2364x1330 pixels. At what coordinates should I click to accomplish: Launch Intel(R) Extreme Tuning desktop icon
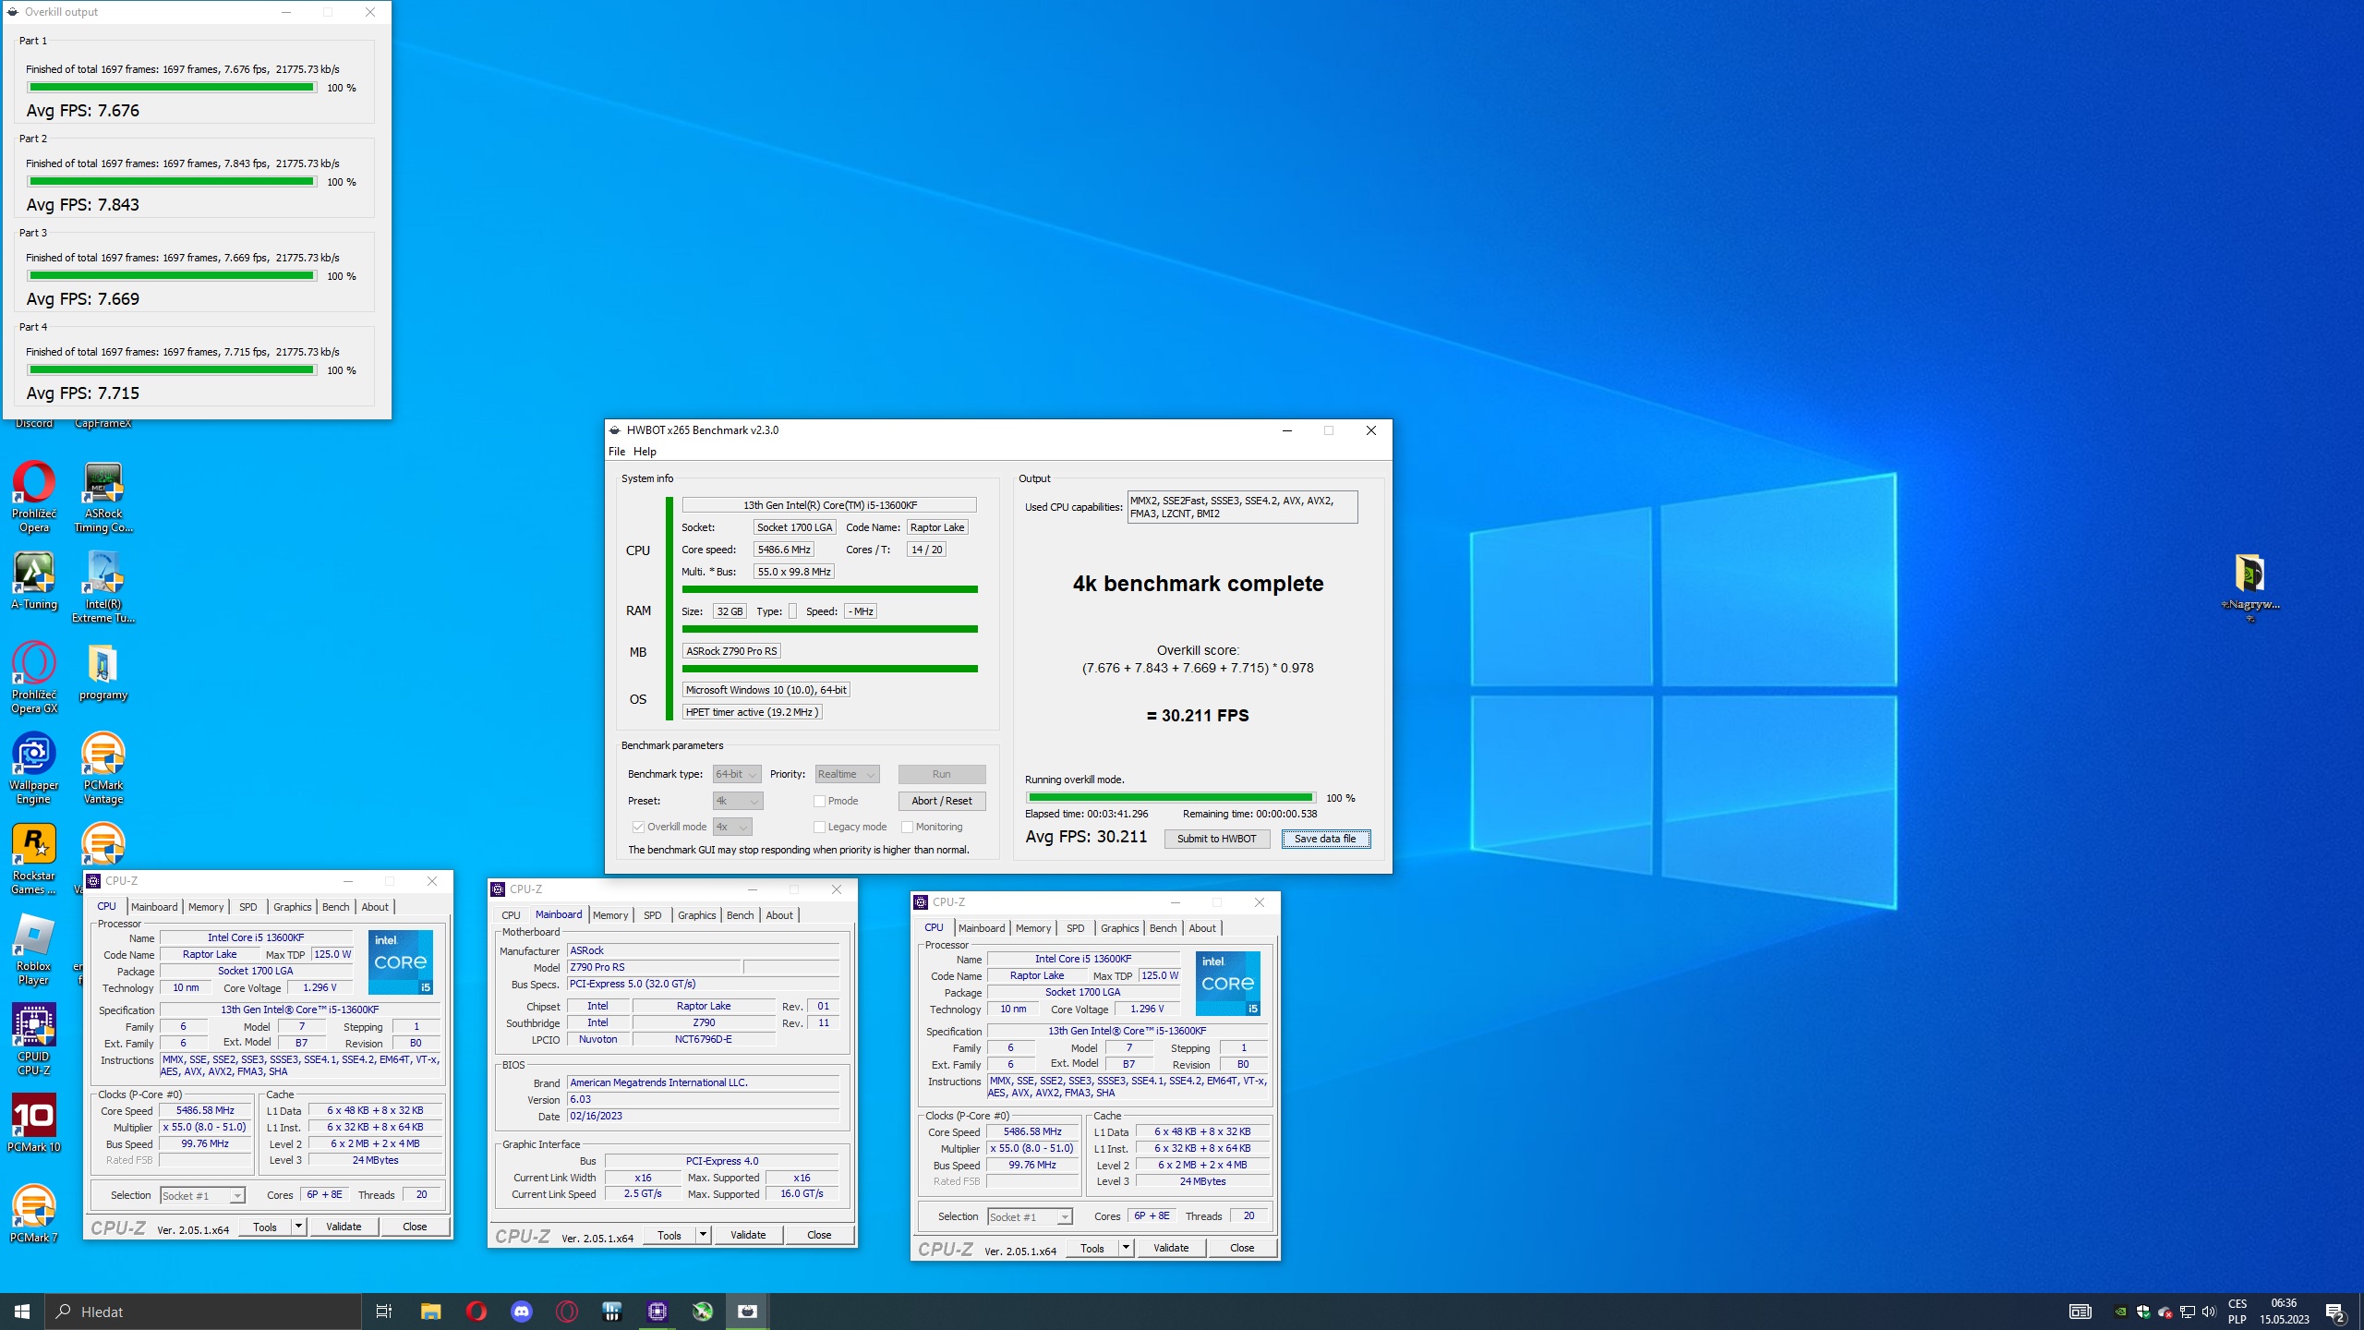click(103, 587)
